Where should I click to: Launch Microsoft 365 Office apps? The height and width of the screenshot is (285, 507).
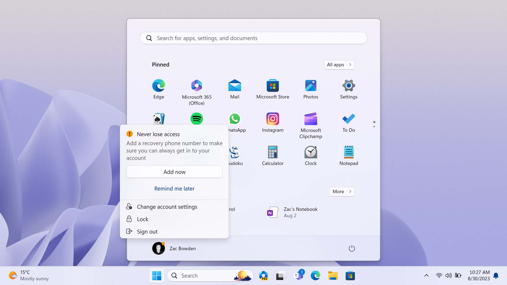(196, 85)
